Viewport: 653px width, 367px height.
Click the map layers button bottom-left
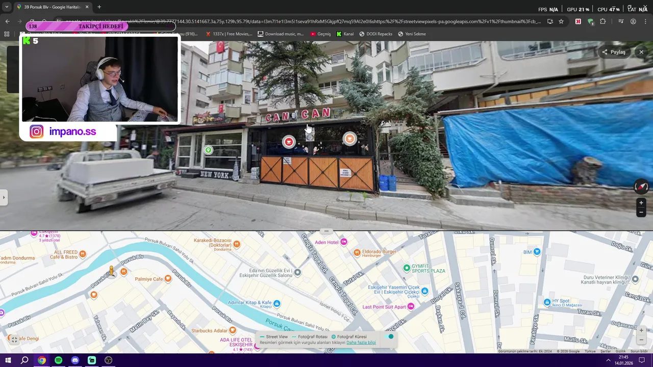14,339
